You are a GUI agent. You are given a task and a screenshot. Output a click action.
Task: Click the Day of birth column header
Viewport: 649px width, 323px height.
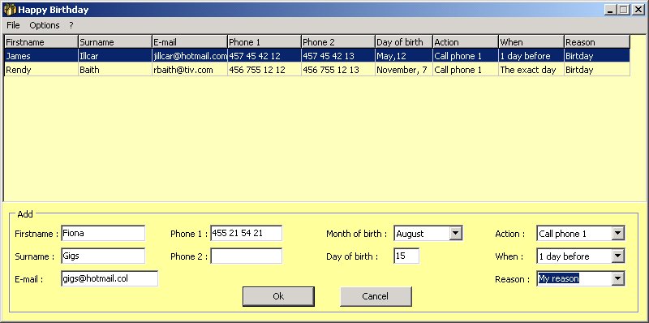pos(403,42)
